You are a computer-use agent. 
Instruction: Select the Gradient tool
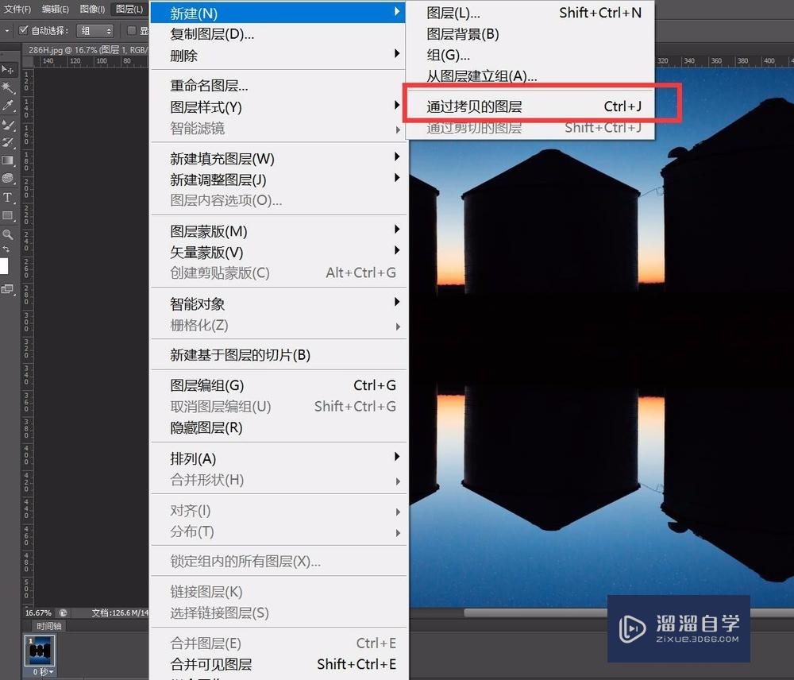(x=8, y=160)
